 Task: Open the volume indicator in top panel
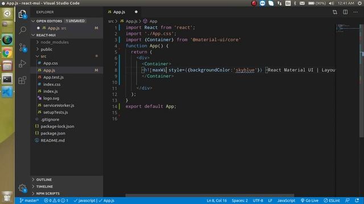(332, 3)
